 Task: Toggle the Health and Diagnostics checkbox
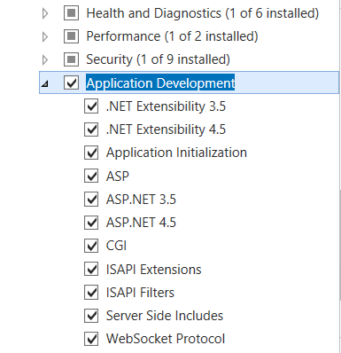tap(71, 13)
